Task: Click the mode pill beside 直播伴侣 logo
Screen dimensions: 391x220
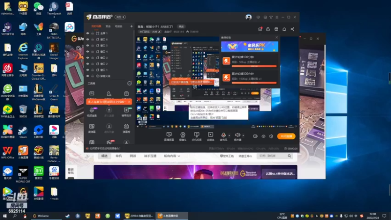Action: point(120,17)
